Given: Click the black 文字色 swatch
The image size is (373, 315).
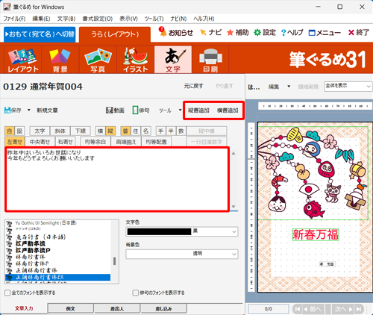Looking at the screenshot, I should click(159, 231).
